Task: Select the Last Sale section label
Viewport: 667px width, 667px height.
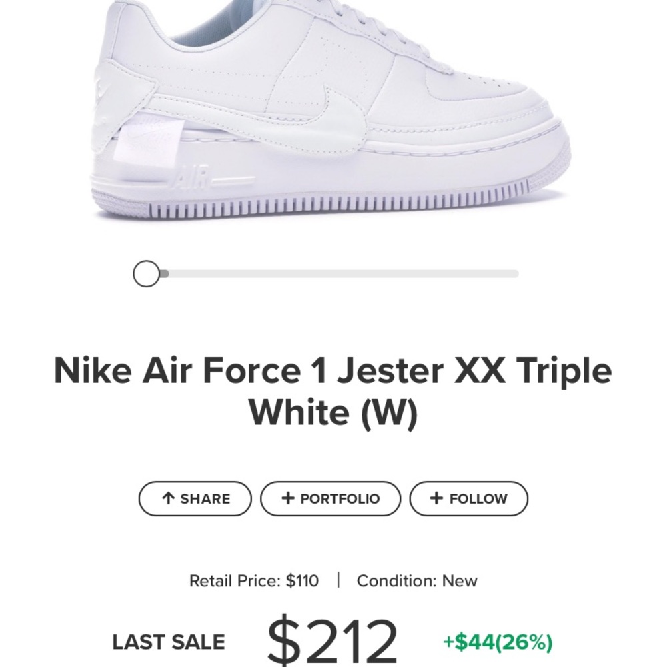Action: pos(169,642)
